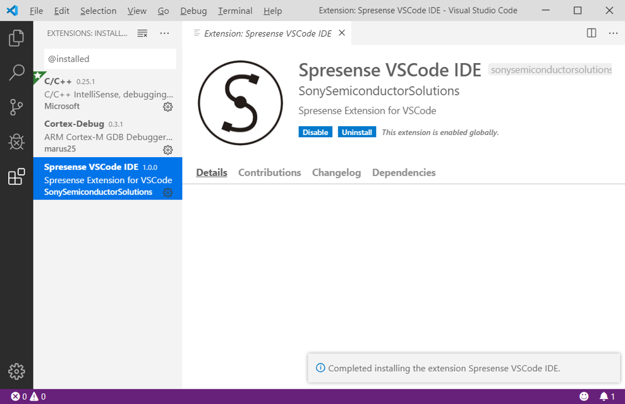Click the Debug icon in activity bar

coord(16,142)
